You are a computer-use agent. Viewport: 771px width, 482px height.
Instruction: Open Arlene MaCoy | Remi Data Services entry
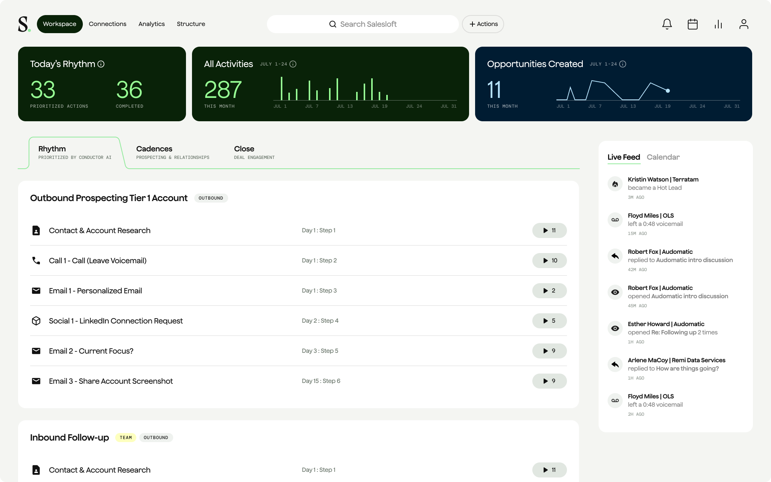click(677, 360)
